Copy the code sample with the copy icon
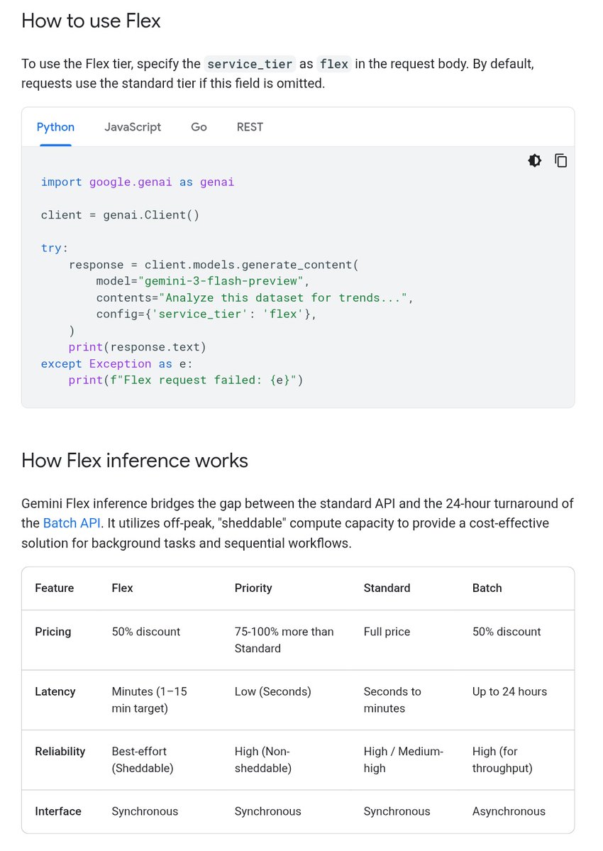The image size is (603, 851). pos(560,160)
